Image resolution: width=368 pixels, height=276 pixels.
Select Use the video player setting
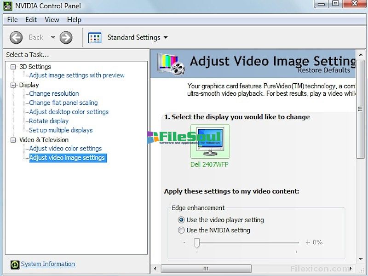[181, 220]
